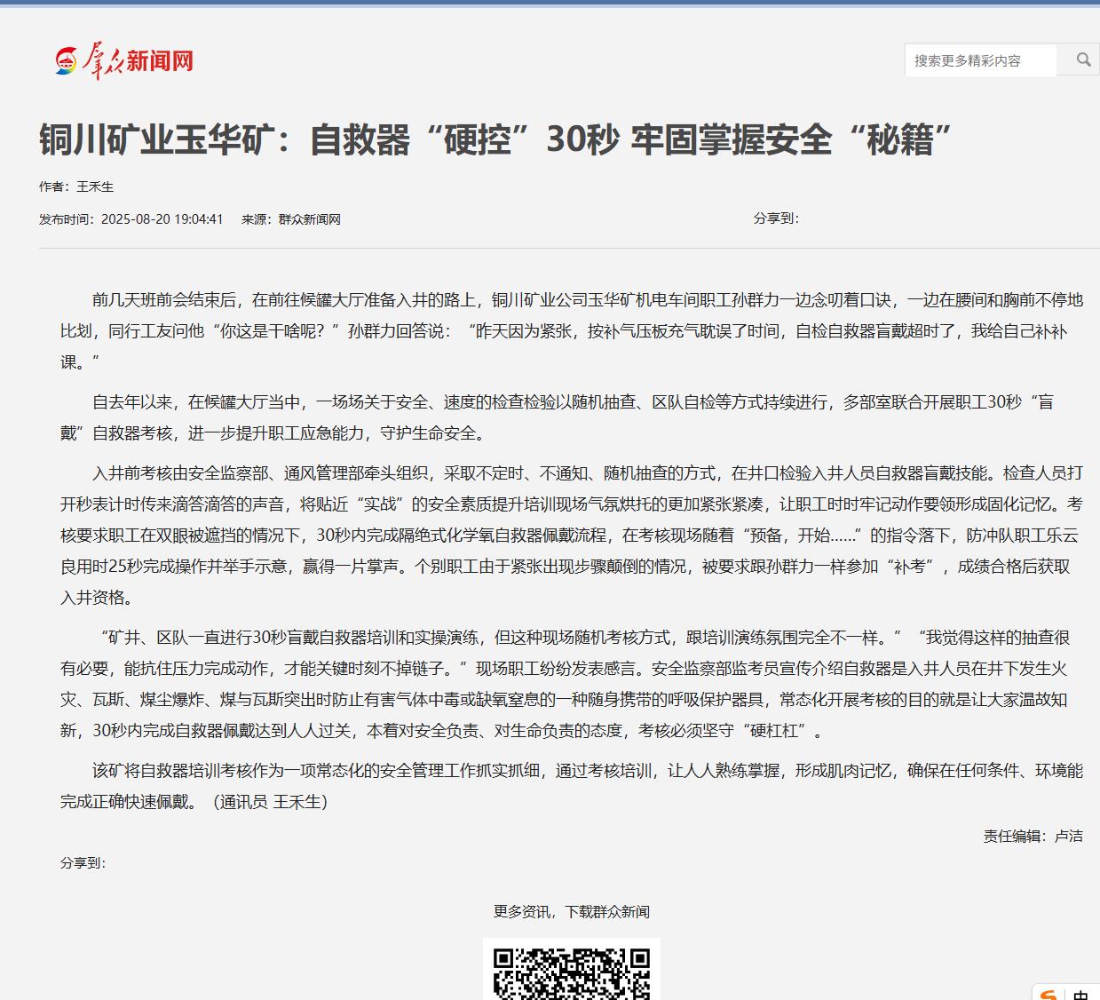Click the paragraph starting with 前几天班前会结束后
The image size is (1100, 1000).
[571, 331]
